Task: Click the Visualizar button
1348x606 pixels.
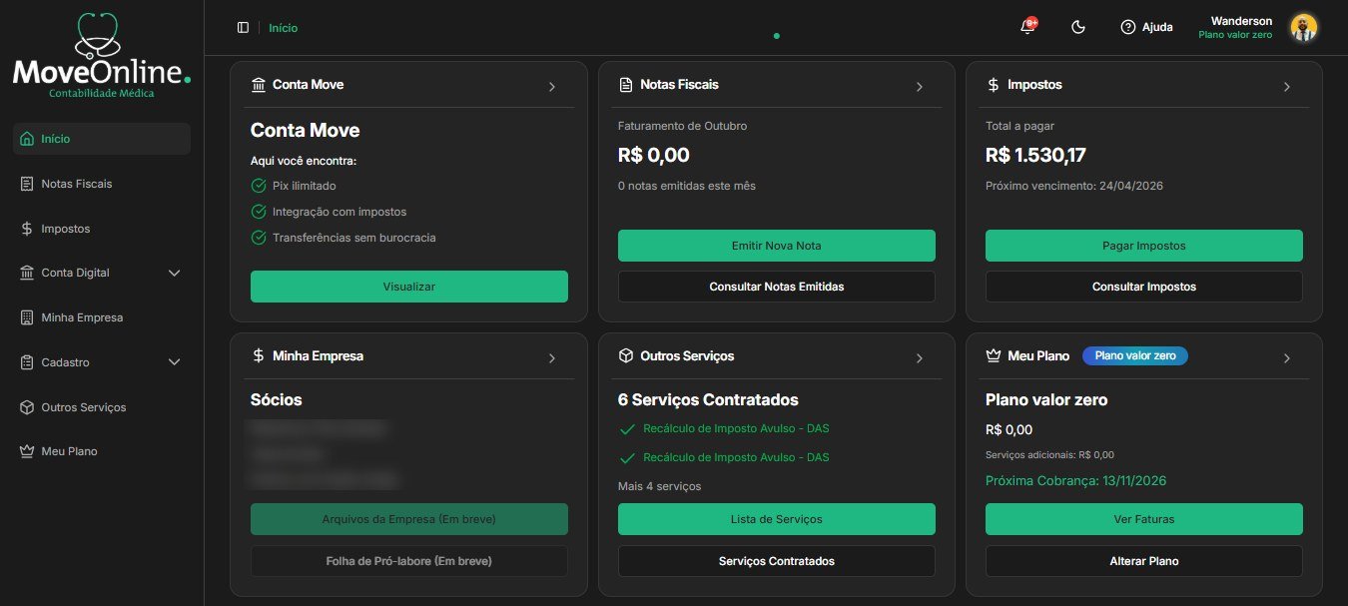Action: 409,287
